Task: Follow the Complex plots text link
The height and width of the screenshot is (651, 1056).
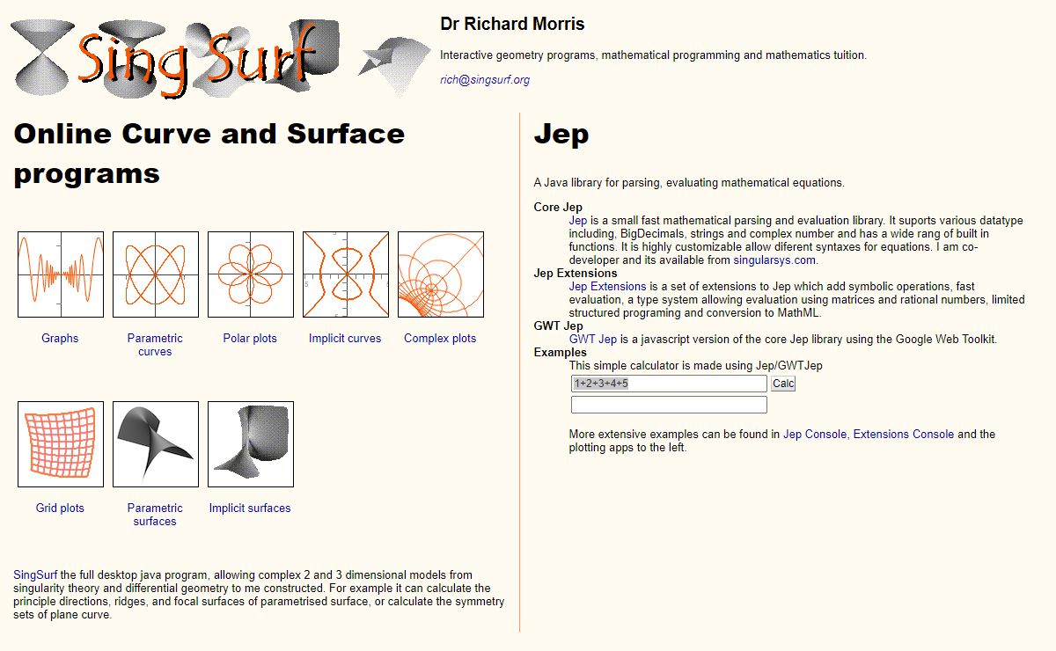Action: tap(440, 338)
